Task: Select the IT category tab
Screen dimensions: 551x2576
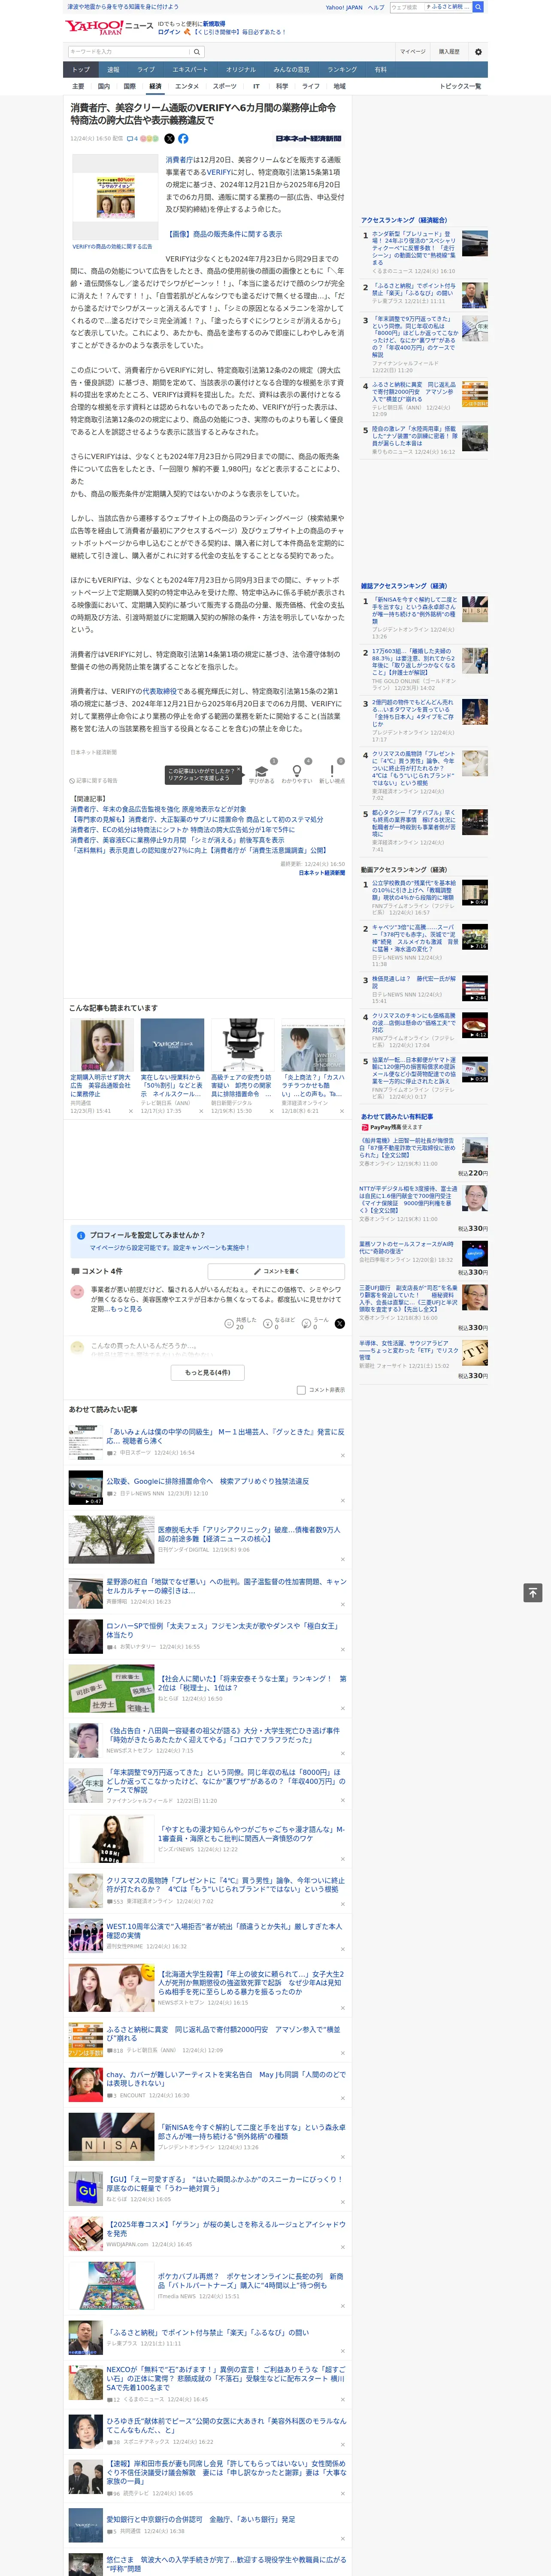Action: 256,86
